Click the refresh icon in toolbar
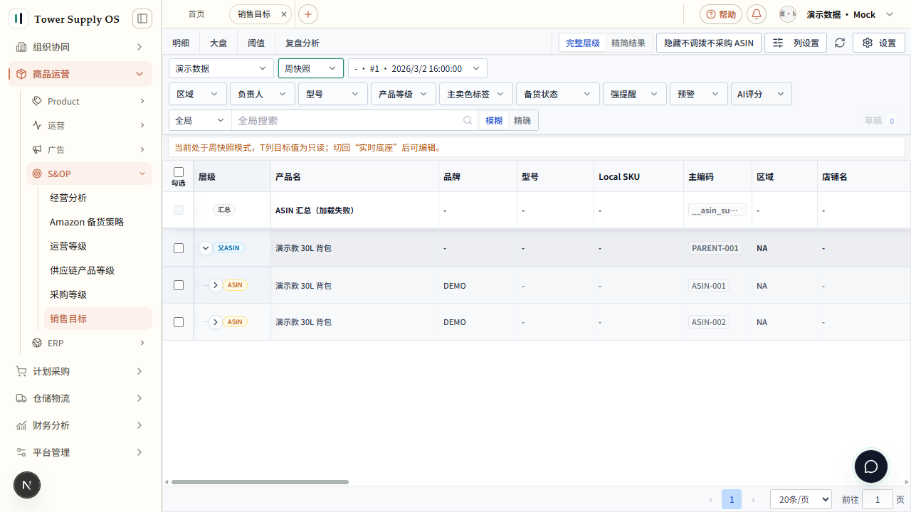Screen dimensions: 911x512 [x=840, y=43]
